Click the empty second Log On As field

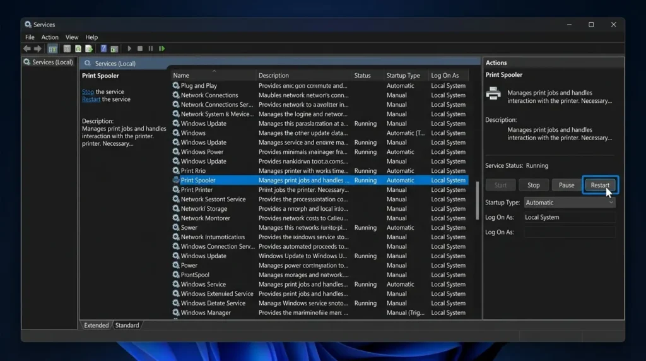(570, 232)
